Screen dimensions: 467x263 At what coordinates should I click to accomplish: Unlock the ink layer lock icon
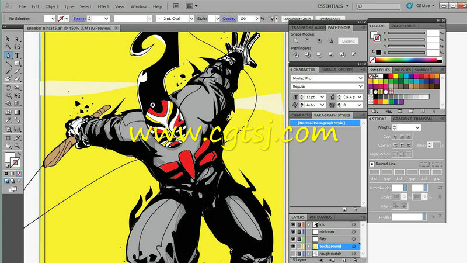tap(299, 224)
